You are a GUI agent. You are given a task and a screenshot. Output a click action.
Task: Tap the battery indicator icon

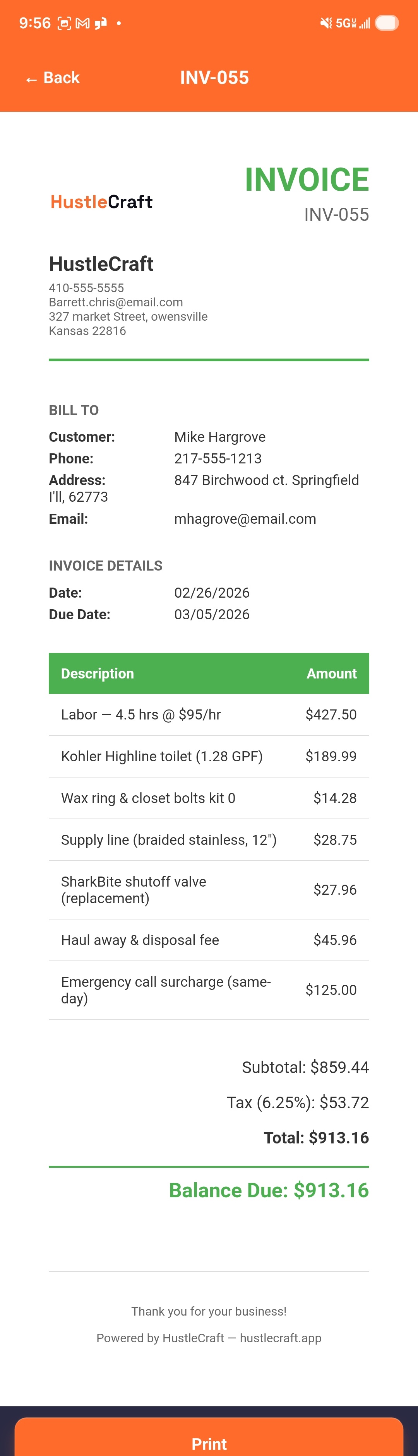tap(387, 23)
